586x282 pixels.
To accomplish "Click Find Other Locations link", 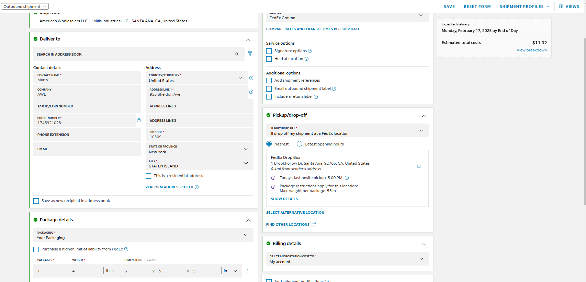I will [288, 225].
